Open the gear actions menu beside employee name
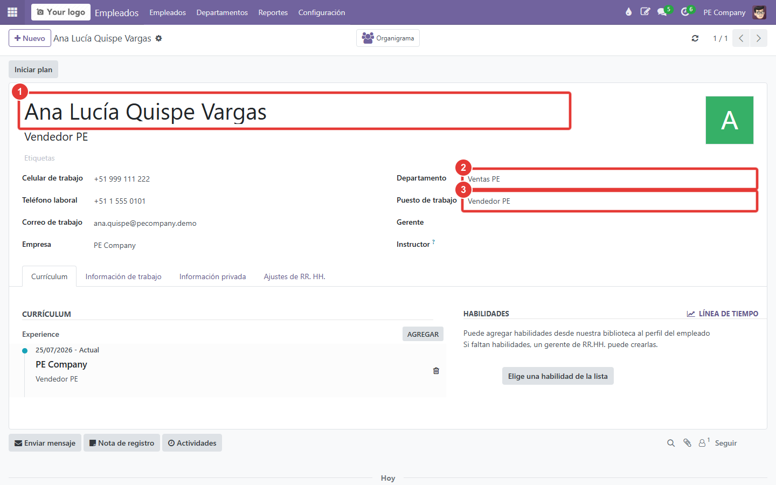The width and height of the screenshot is (776, 485). [158, 38]
